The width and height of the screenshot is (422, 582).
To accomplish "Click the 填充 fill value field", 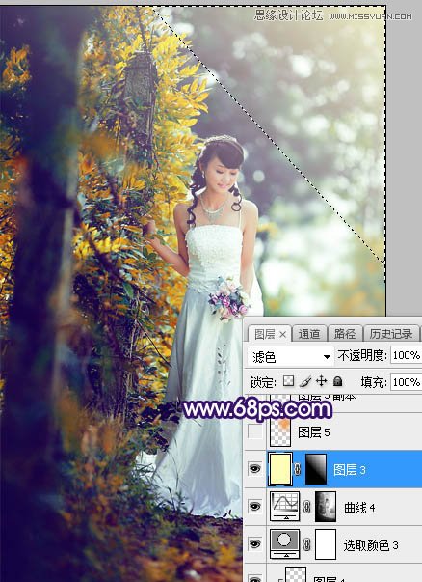I will click(x=406, y=382).
